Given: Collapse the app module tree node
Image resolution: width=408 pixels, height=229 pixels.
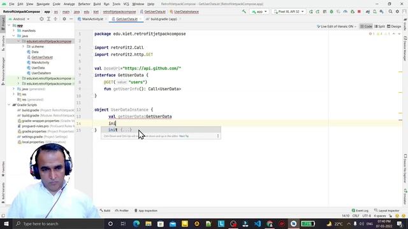Looking at the screenshot, I should click(x=9, y=25).
